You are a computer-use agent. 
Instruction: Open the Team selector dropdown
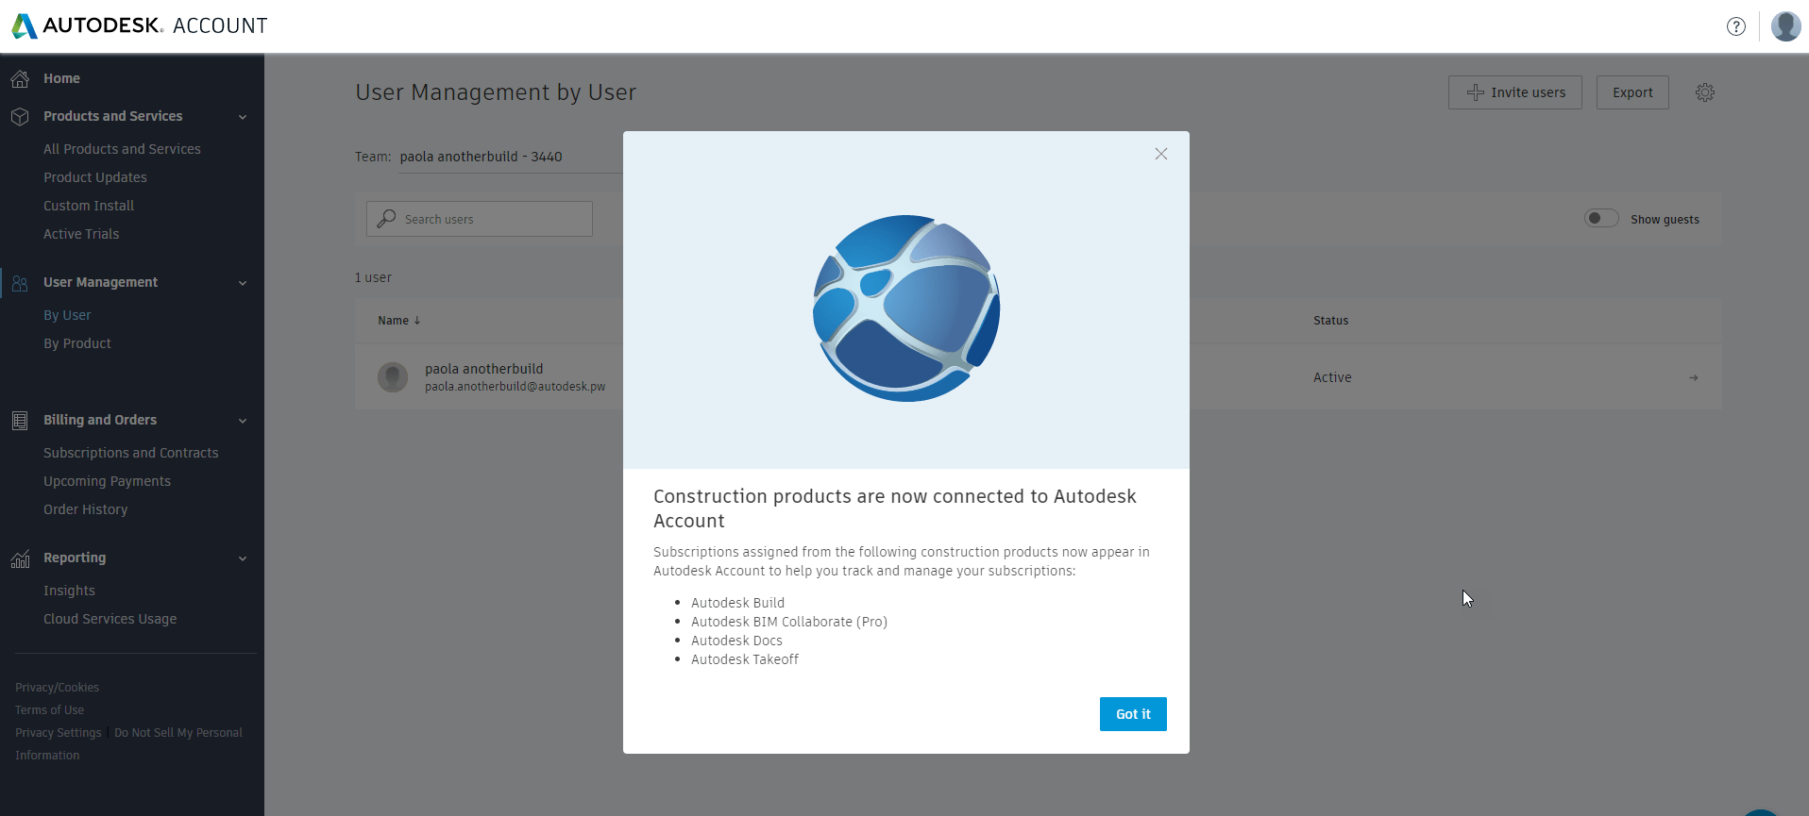[x=510, y=157]
